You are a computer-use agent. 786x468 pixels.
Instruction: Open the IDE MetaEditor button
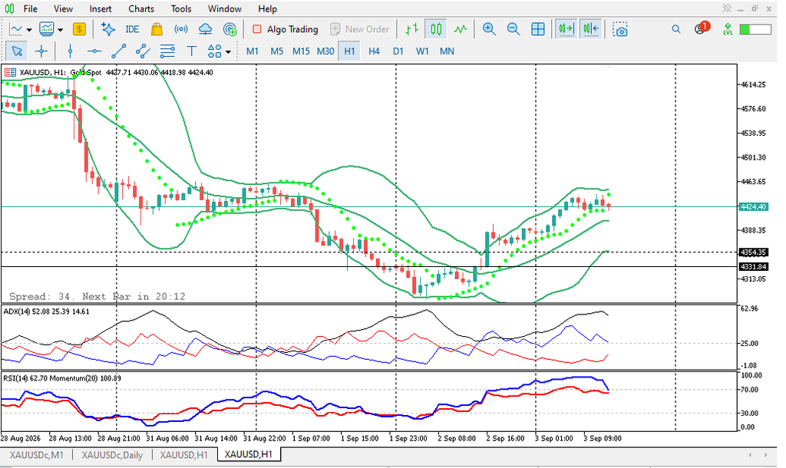(132, 30)
